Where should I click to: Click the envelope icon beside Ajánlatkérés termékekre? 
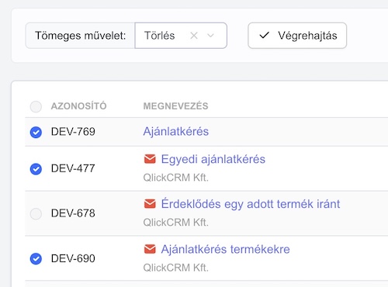point(150,249)
